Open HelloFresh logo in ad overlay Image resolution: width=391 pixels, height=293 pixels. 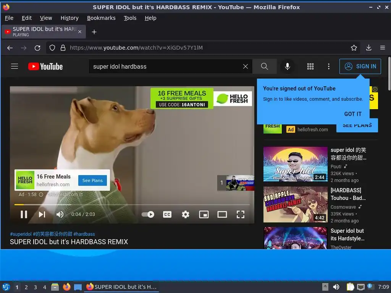[25, 180]
